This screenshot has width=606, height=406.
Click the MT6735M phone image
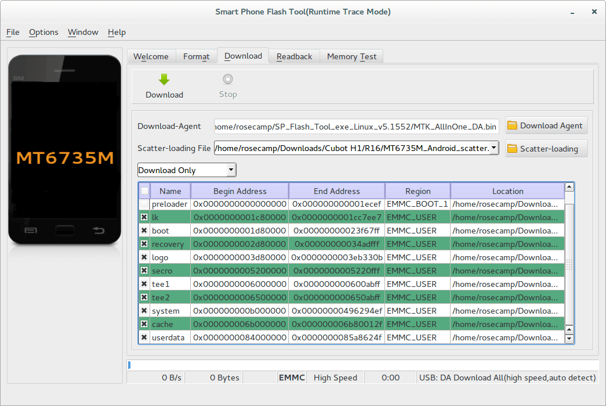[x=64, y=150]
